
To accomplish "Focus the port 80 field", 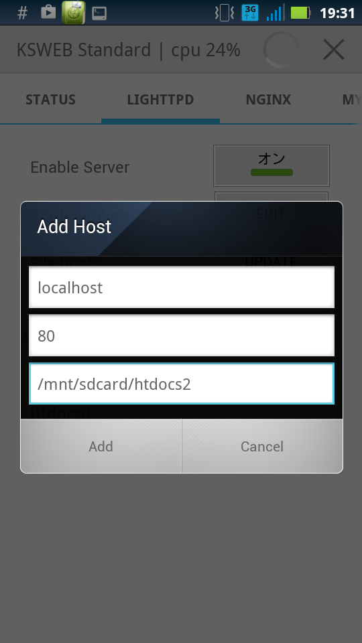I will click(x=182, y=336).
